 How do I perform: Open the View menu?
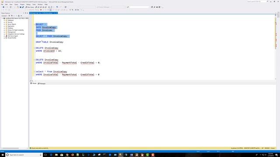coord(11,4)
